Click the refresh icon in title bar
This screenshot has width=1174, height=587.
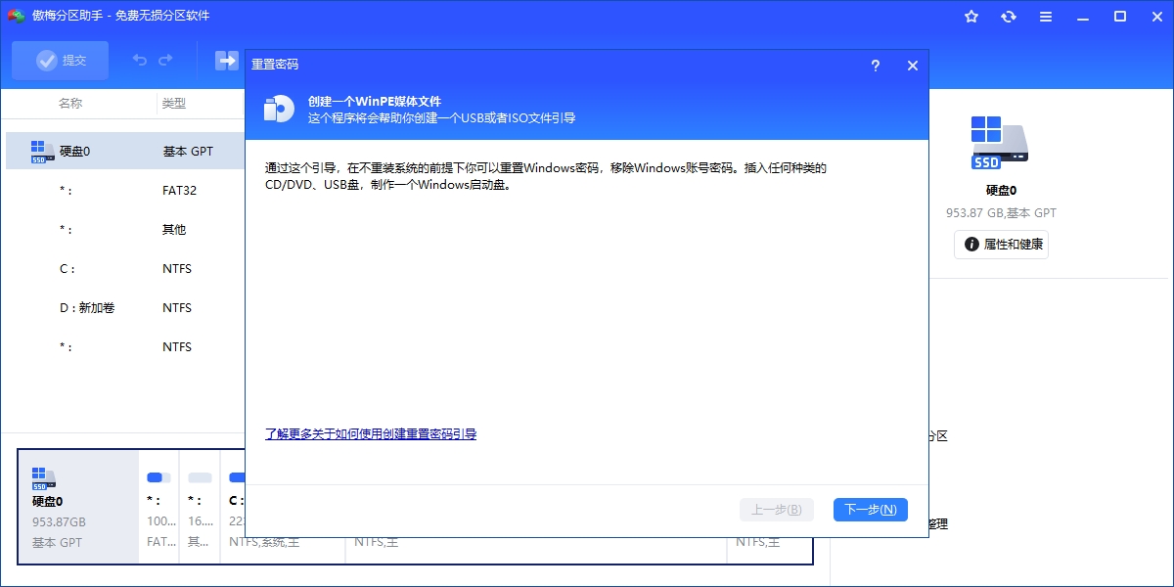click(x=1009, y=17)
